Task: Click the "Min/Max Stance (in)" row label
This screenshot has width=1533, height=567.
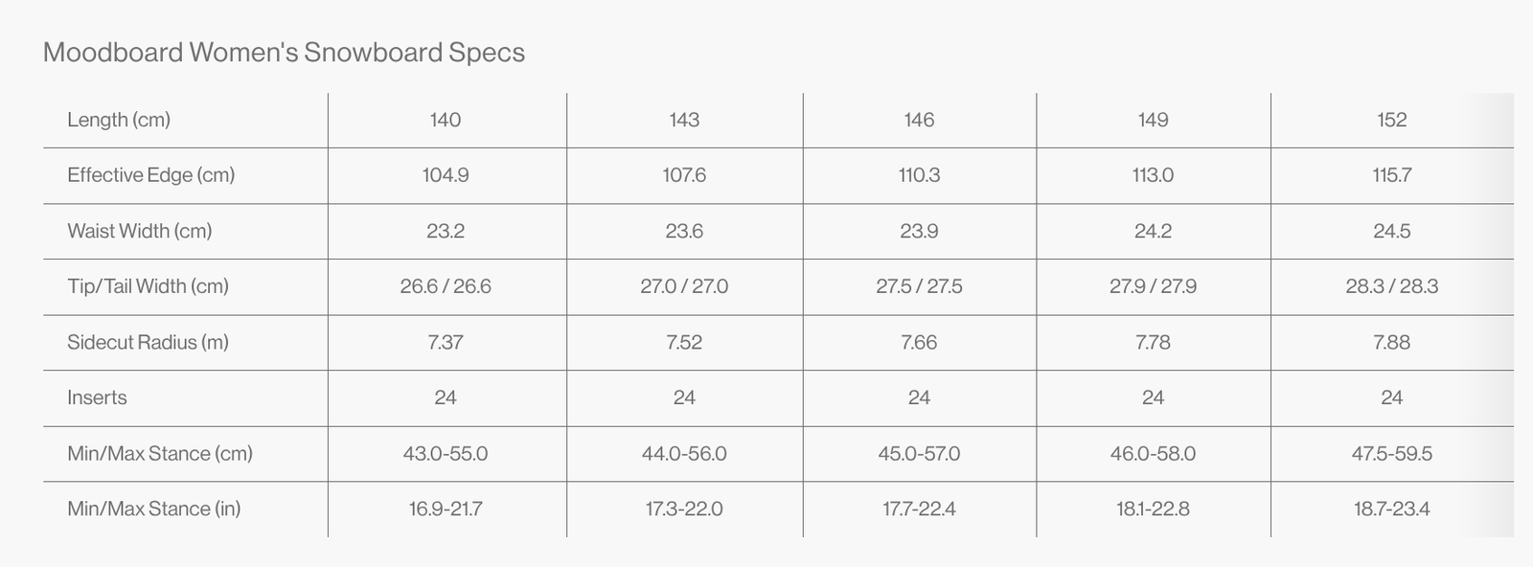Action: point(154,509)
